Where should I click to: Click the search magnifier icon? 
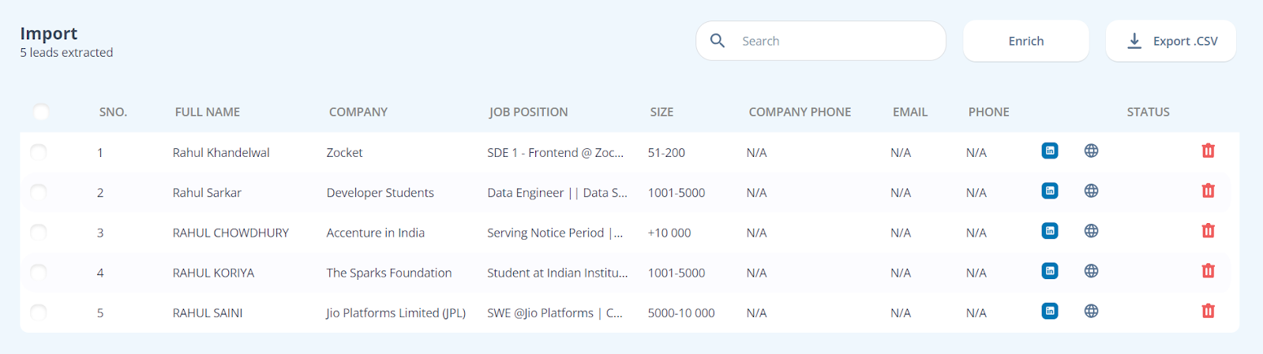718,40
